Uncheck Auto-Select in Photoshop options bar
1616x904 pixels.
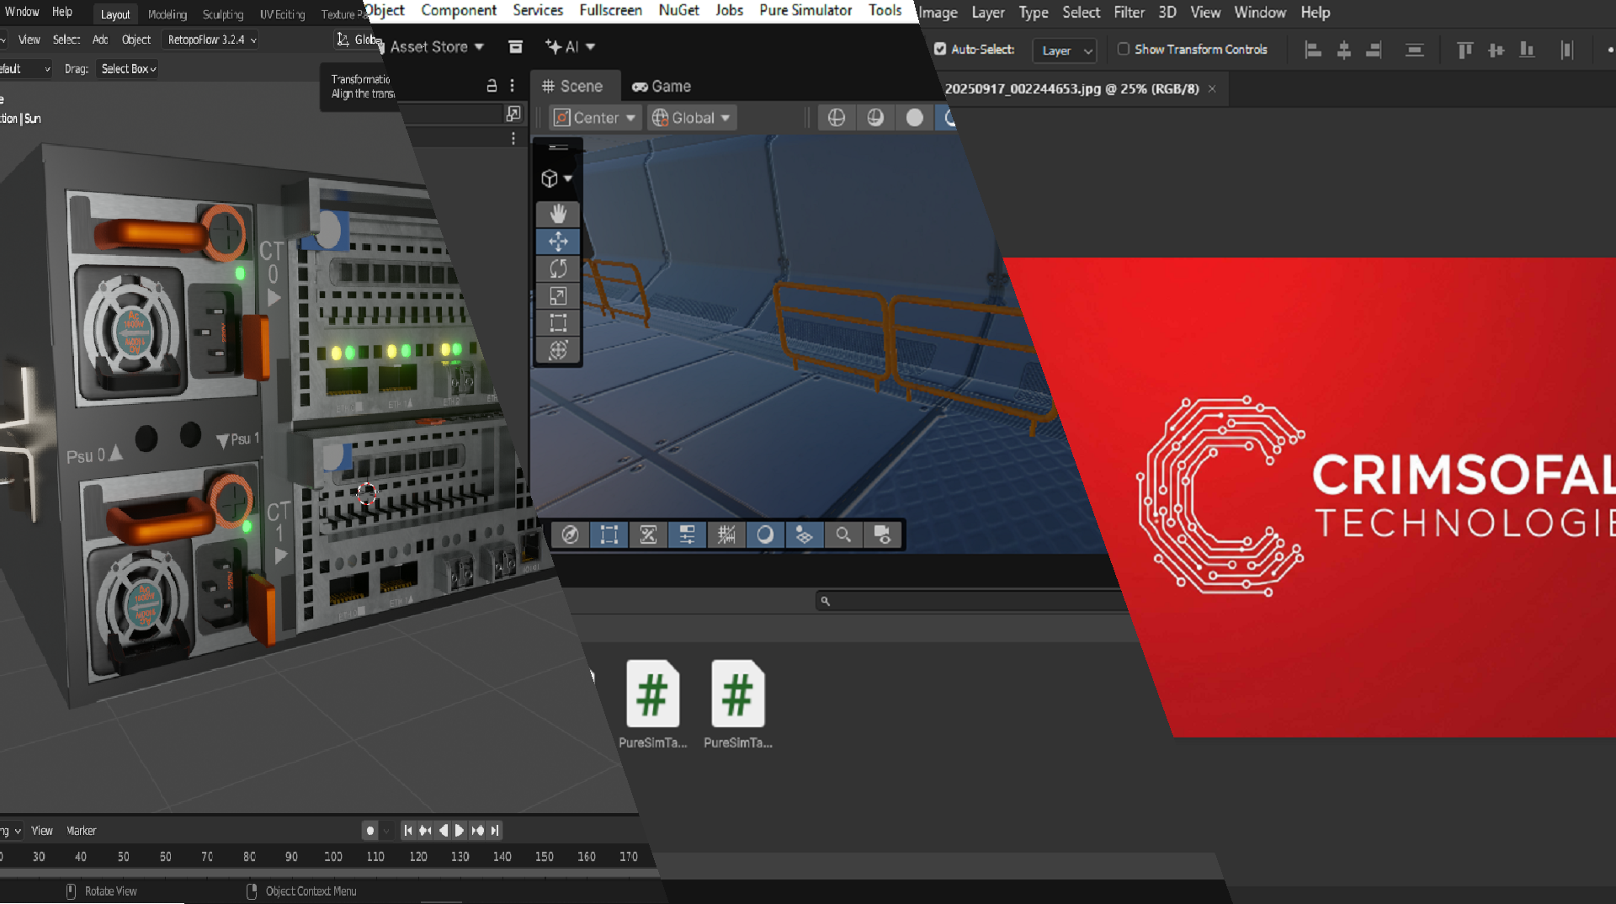[940, 49]
